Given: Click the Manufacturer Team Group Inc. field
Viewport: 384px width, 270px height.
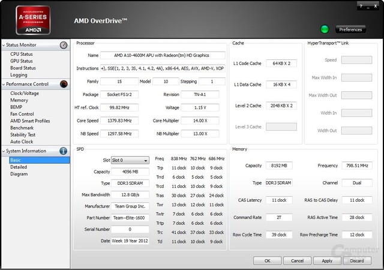Looking at the screenshot, I should [130, 206].
